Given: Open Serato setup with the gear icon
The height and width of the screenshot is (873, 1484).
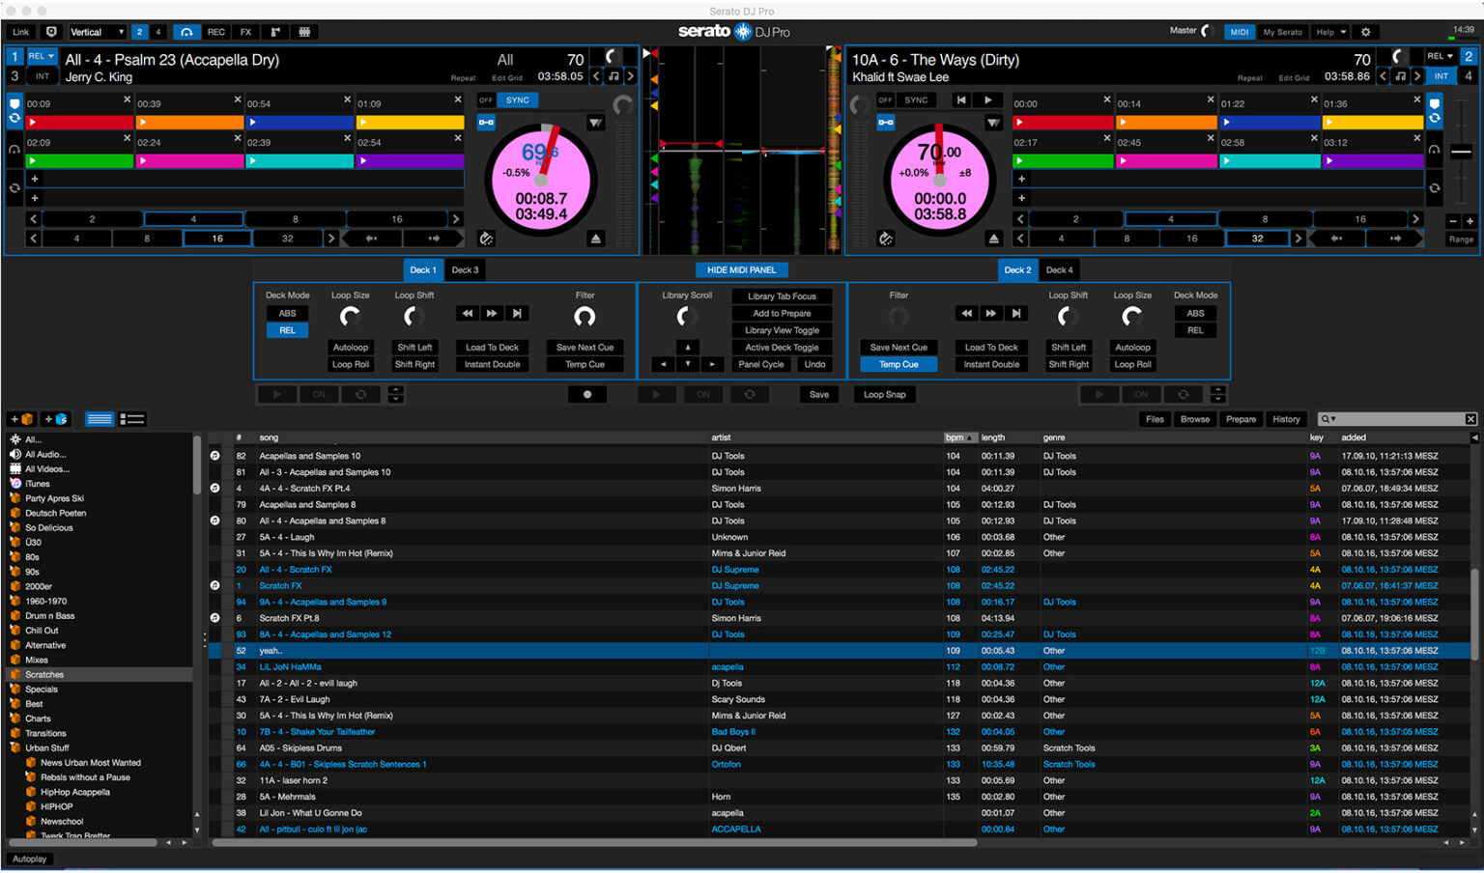Looking at the screenshot, I should 1365,32.
